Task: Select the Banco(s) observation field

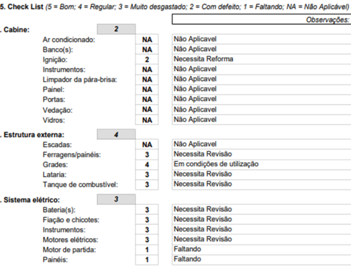Action: (260, 49)
